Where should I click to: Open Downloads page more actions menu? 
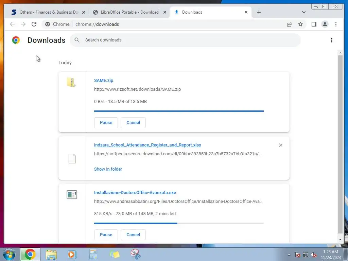[332, 40]
